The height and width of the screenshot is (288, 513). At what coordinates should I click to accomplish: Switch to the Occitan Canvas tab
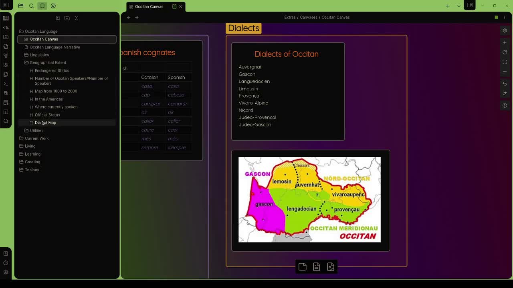click(x=149, y=6)
